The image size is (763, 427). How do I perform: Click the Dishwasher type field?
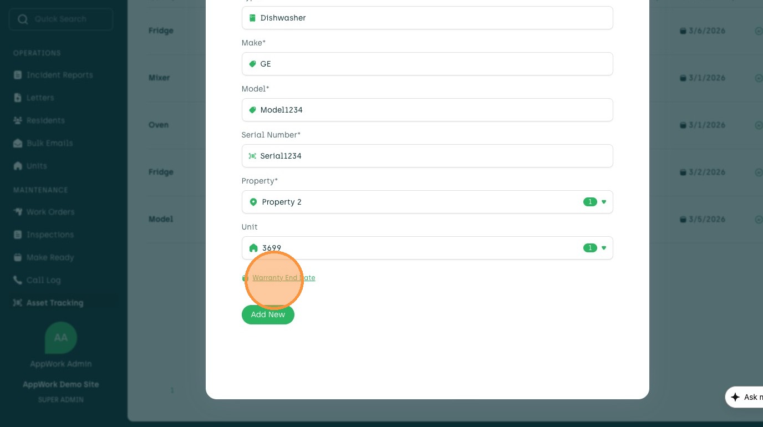click(427, 18)
